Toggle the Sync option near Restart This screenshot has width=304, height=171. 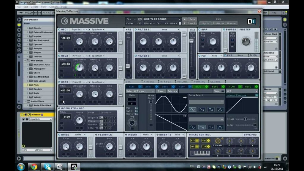point(137,111)
